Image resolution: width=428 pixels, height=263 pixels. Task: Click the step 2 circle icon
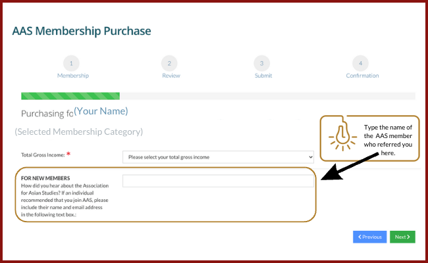click(169, 63)
